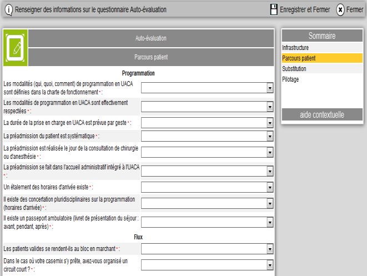
Task: Open the Auto-évaluation header tab
Action: coord(151,38)
